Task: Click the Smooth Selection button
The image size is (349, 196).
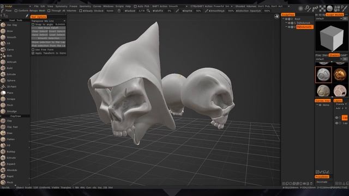Action: point(49,39)
